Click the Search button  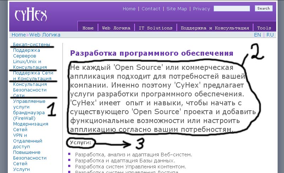coord(263,8)
